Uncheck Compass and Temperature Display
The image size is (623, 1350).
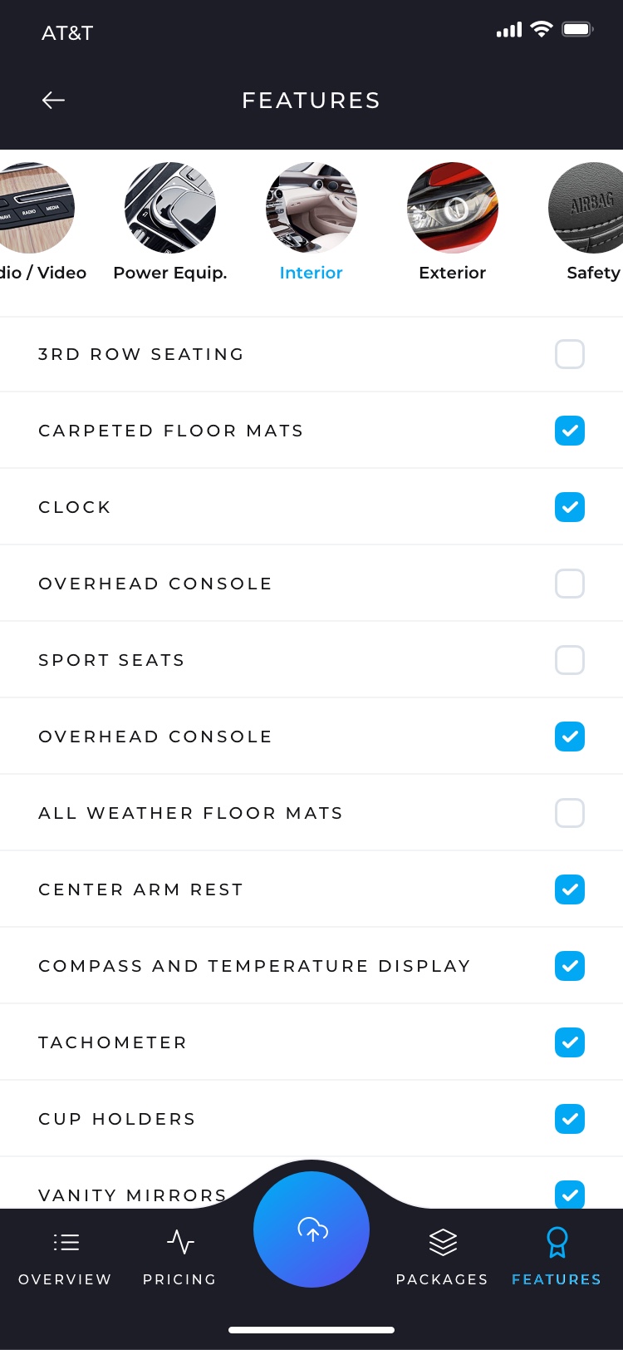pos(570,966)
